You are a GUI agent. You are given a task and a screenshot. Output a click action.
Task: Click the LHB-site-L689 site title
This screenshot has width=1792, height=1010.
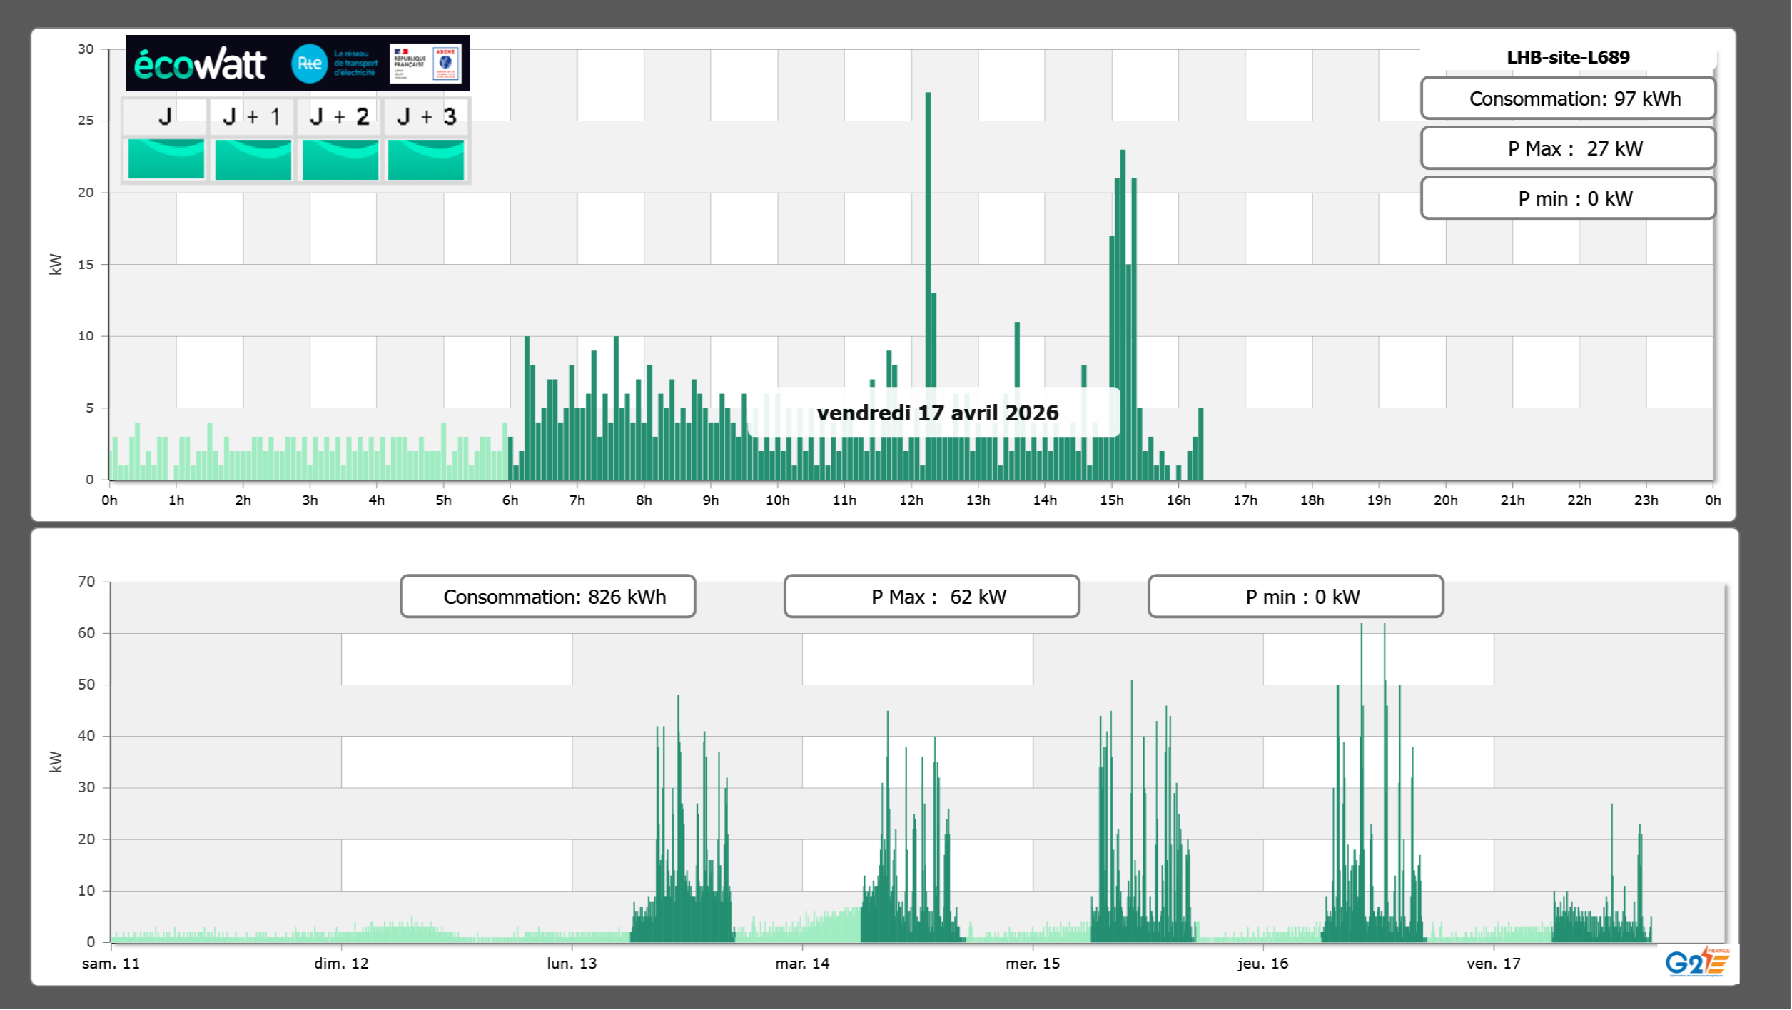[1568, 57]
